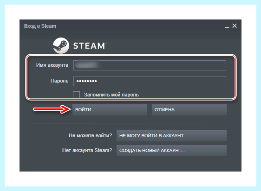Click the Нет аккаунта Steam? text
Viewport: 261px width, 191px height.
(87, 150)
